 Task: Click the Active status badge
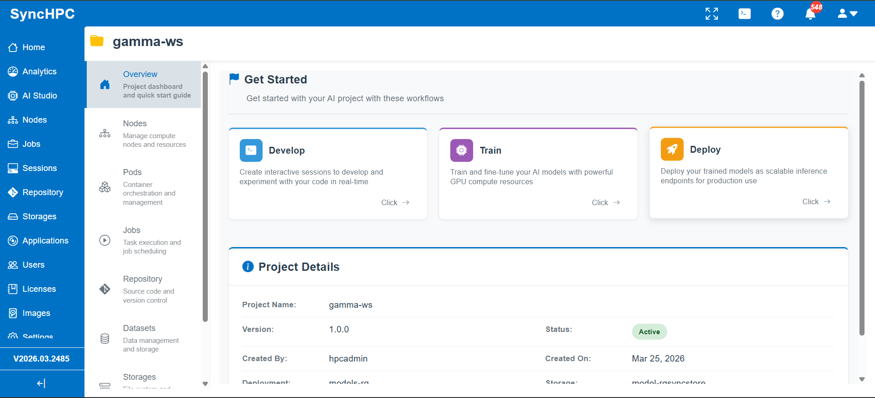649,332
